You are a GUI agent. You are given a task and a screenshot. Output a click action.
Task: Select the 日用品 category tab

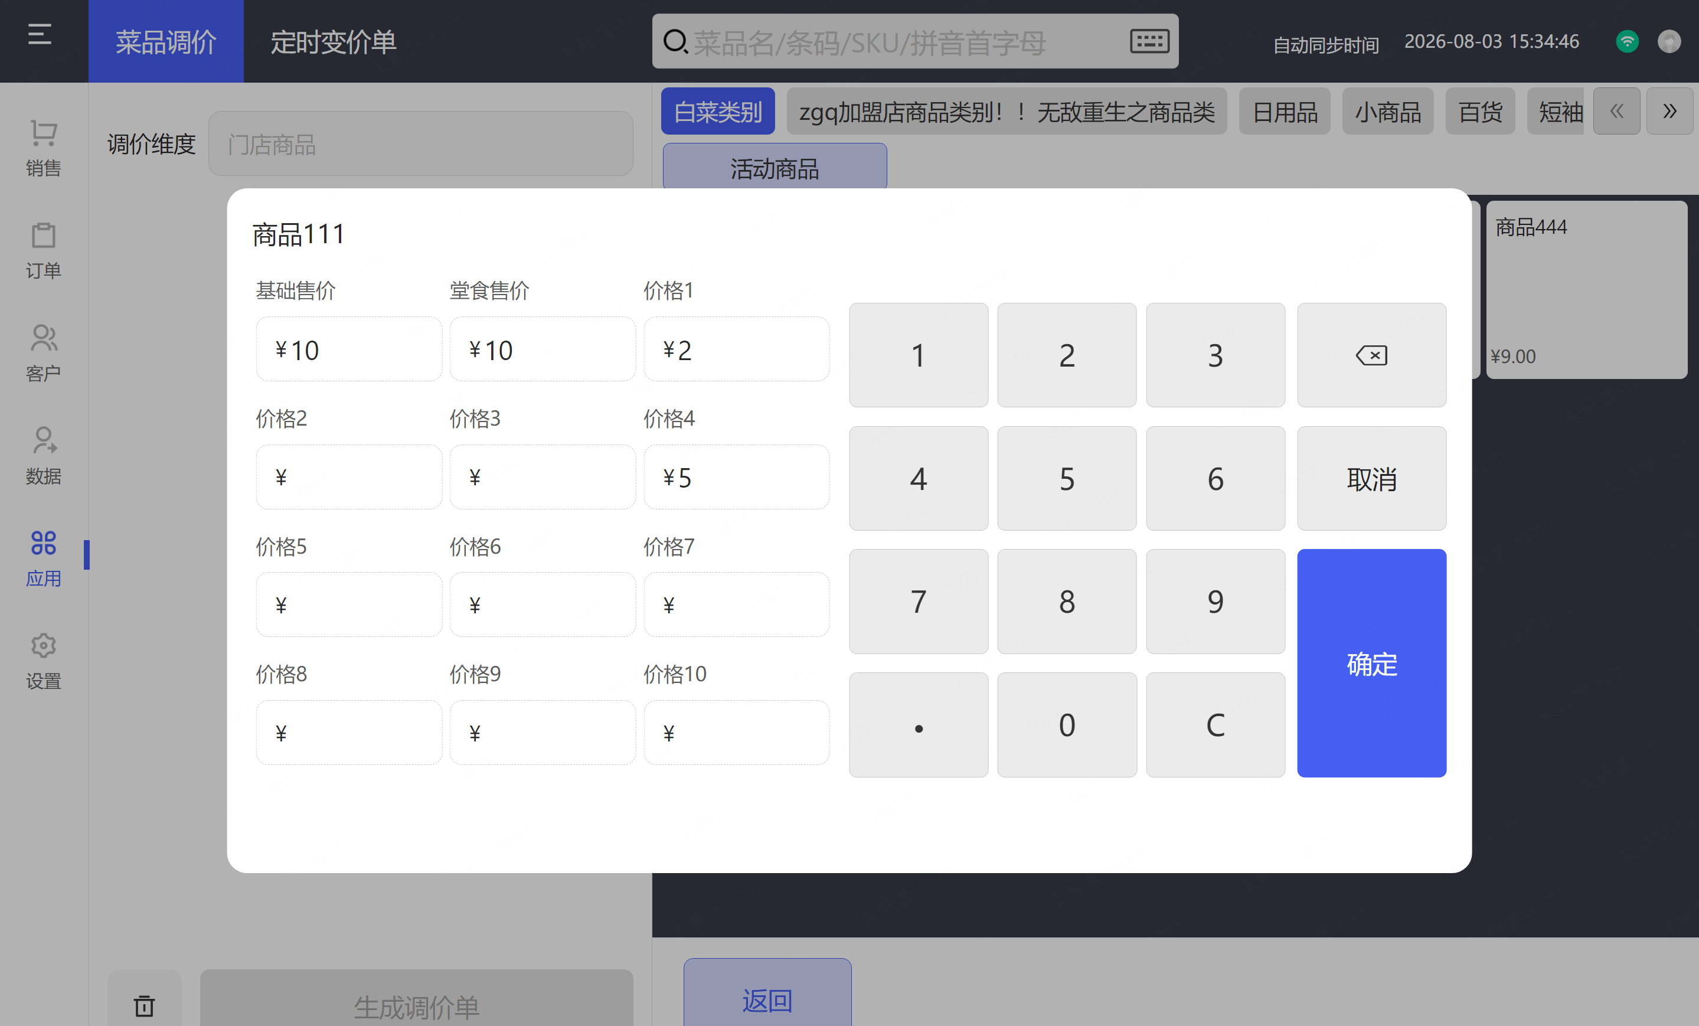(1285, 111)
